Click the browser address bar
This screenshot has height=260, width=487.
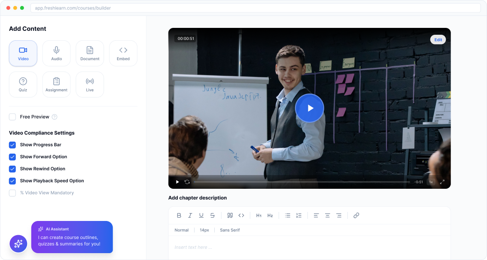click(255, 8)
